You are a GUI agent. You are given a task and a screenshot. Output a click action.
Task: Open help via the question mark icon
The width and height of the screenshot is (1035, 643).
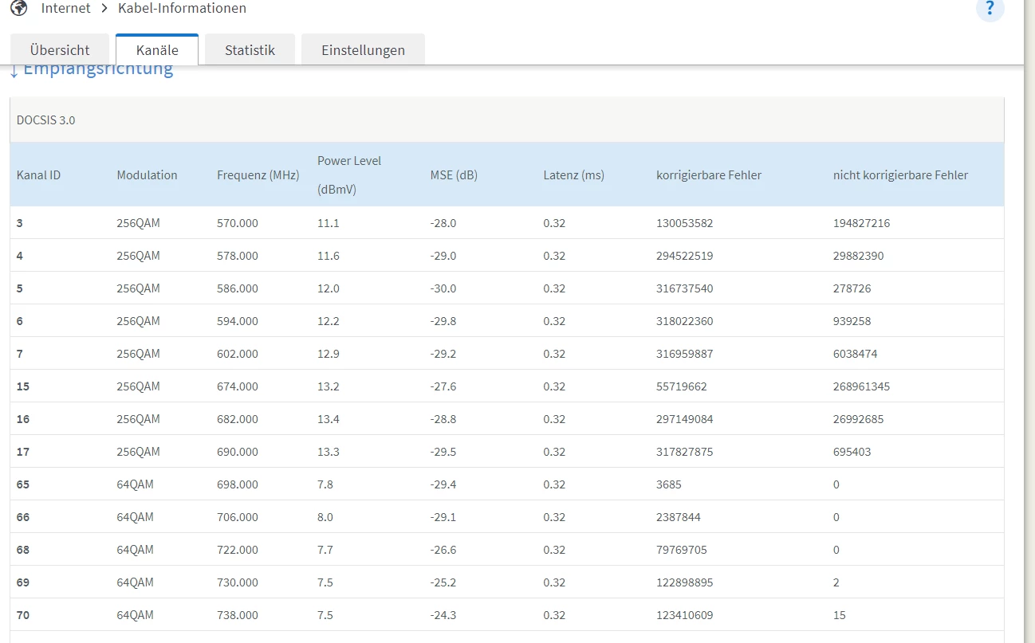[x=990, y=8]
